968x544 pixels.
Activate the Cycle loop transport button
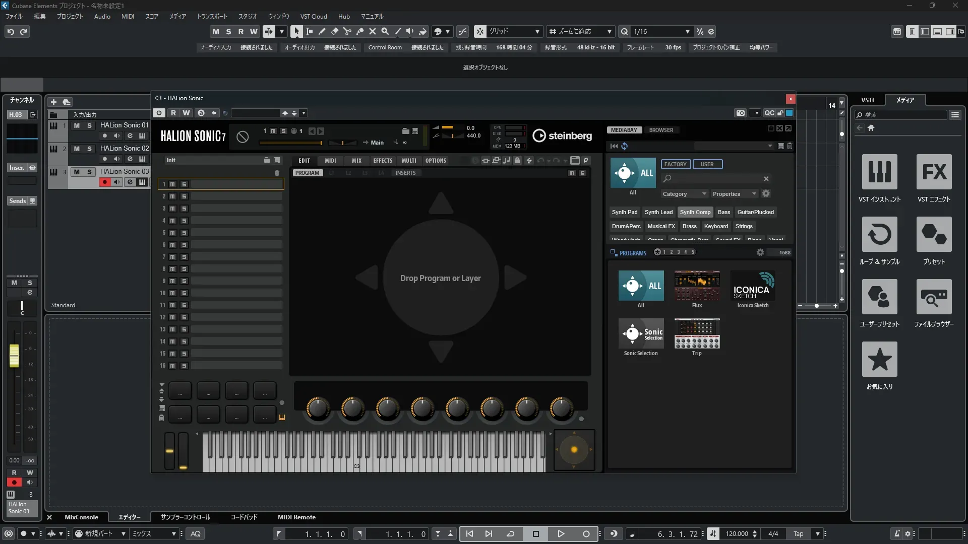(510, 534)
